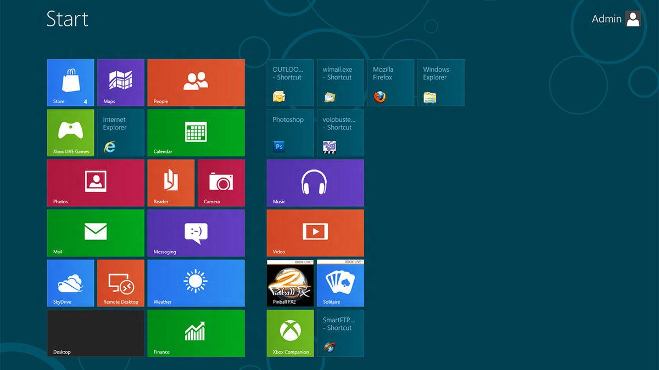Open the Weather app

click(196, 283)
